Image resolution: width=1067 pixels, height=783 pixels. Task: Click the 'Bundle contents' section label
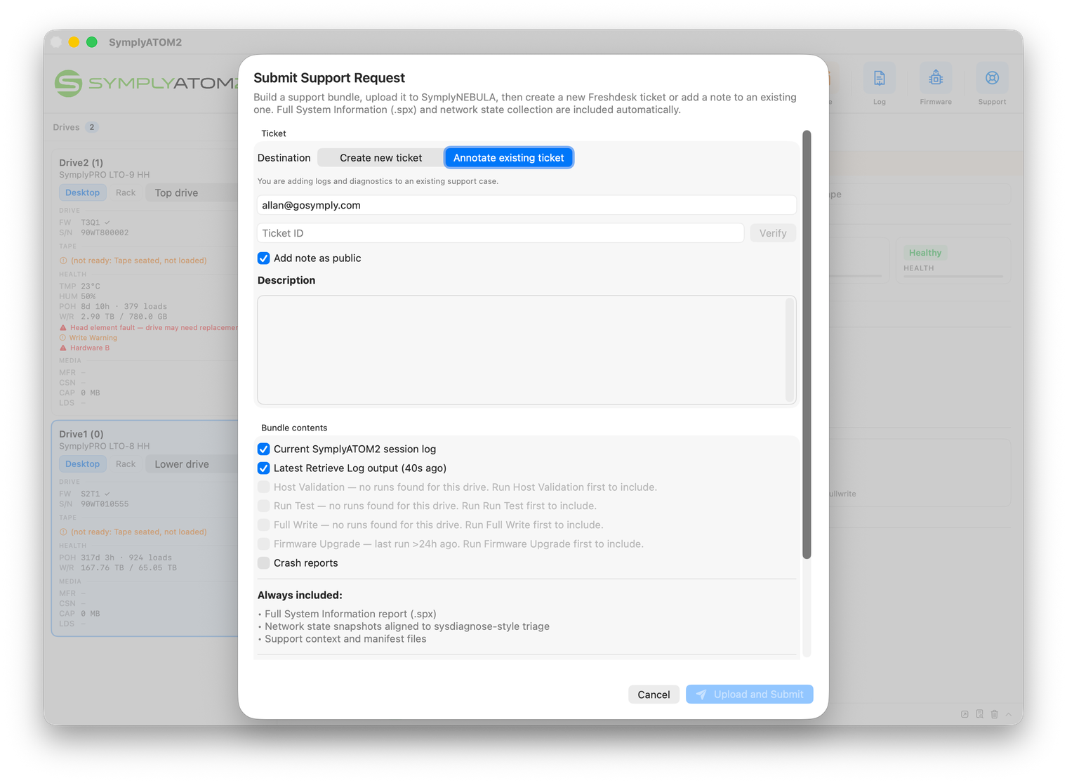(294, 428)
